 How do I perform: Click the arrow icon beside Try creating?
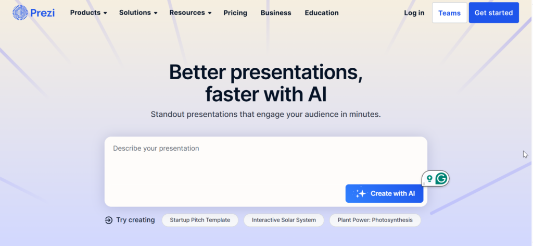point(108,220)
